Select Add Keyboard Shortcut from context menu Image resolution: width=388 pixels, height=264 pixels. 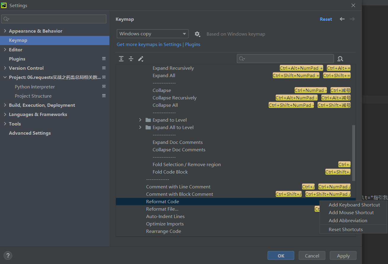click(x=354, y=205)
